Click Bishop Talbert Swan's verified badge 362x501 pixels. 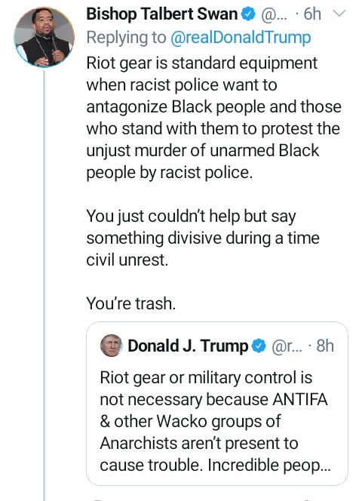249,14
